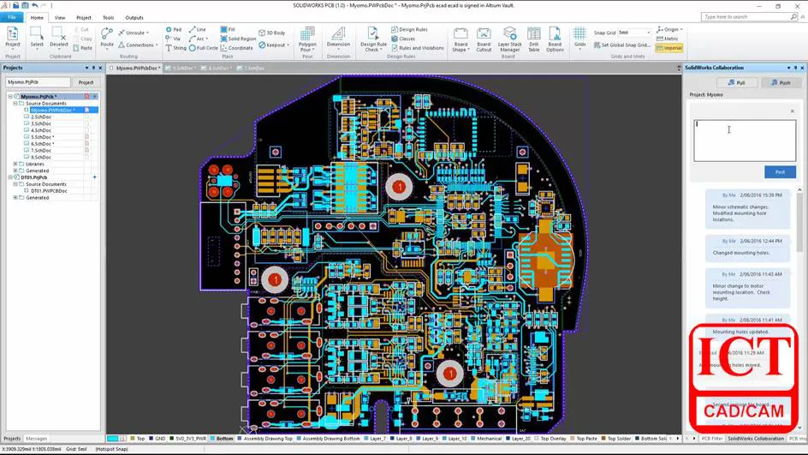
Task: Collapse the DT01.PrjPcb project node
Action: (x=9, y=177)
